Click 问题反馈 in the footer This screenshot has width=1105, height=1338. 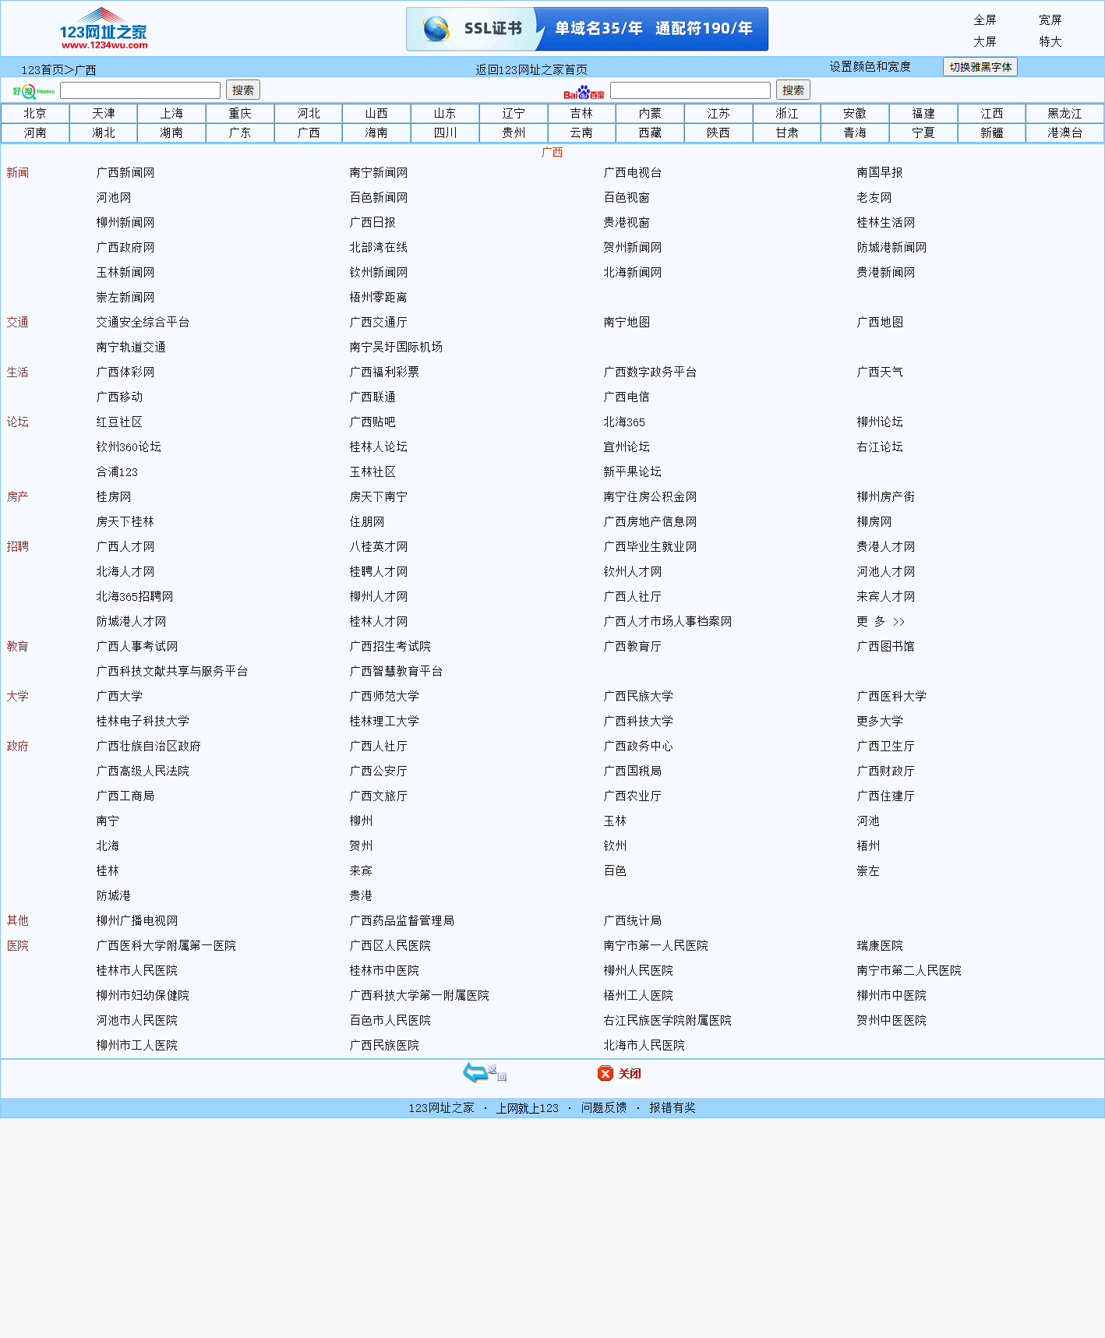603,1107
